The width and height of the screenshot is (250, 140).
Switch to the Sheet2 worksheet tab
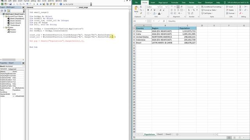pyautogui.click(x=160, y=134)
